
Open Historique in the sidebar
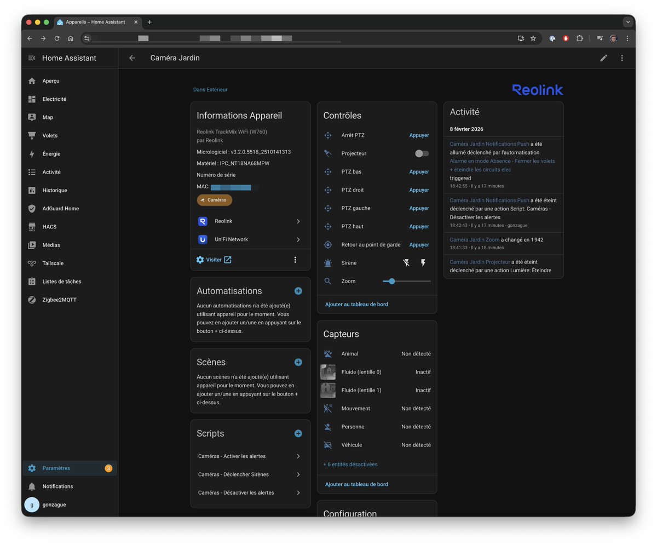70,190
